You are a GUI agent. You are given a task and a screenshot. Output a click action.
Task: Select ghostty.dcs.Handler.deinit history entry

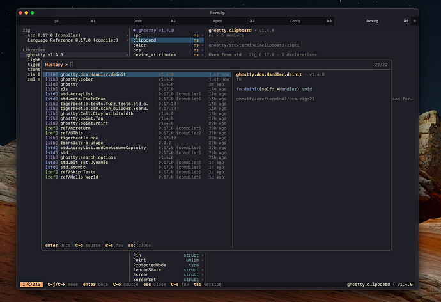click(137, 74)
